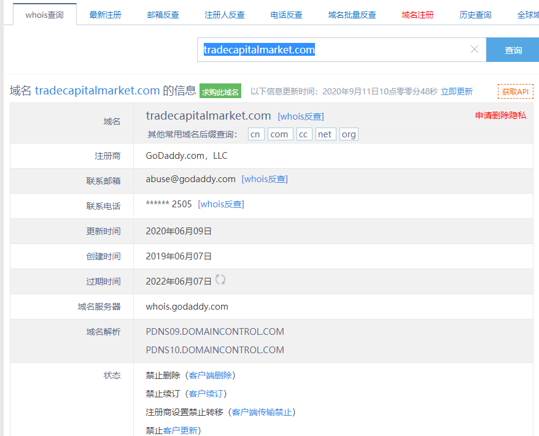Click the green 求购此域名 button
The height and width of the screenshot is (436, 539).
coord(220,92)
